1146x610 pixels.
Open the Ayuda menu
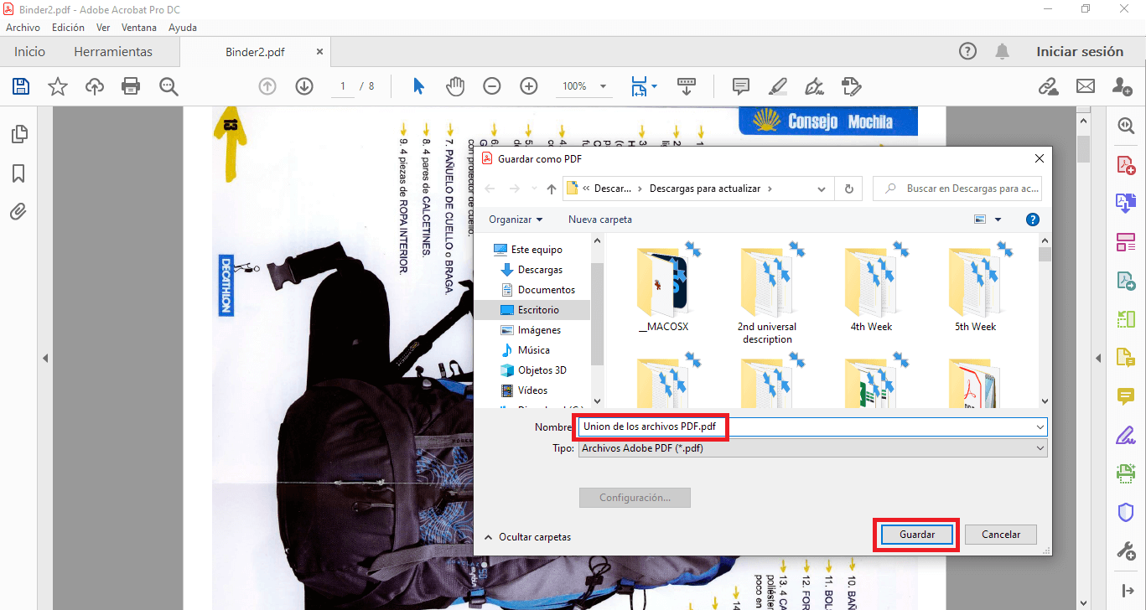(x=183, y=28)
